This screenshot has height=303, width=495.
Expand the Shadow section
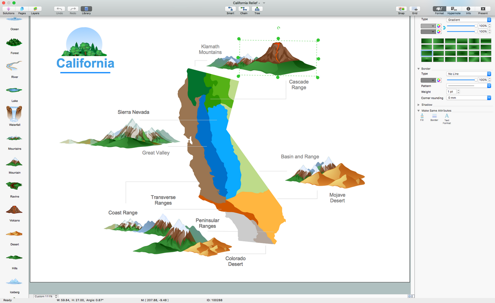click(418, 105)
